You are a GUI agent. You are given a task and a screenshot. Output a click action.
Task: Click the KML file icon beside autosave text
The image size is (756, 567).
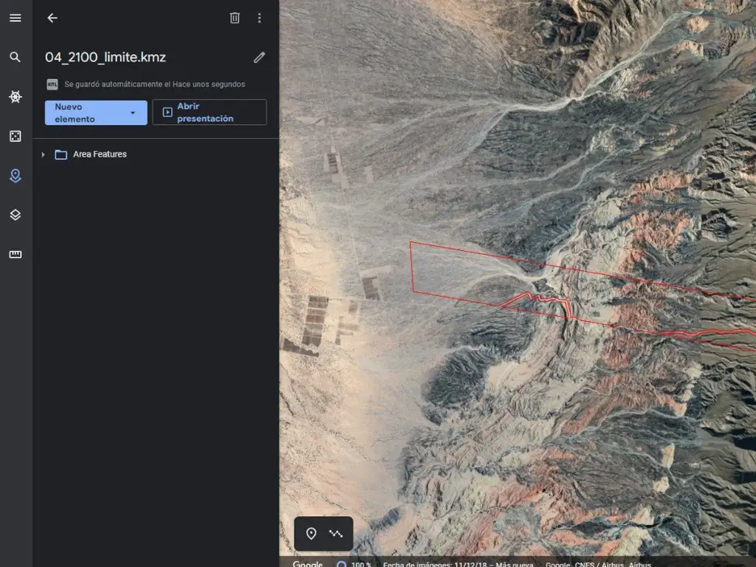pyautogui.click(x=52, y=84)
